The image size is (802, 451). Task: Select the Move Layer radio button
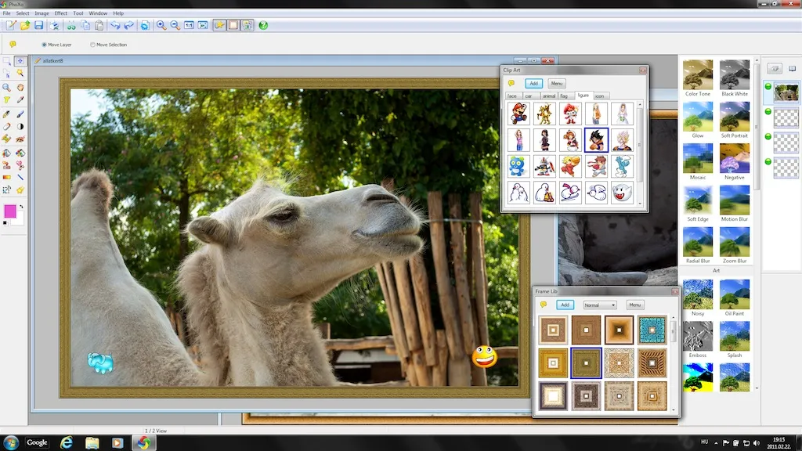44,45
